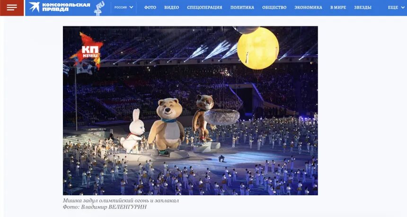The width and height of the screenshot is (407, 217).
Task: Open the Россия region selector
Action: tap(124, 8)
